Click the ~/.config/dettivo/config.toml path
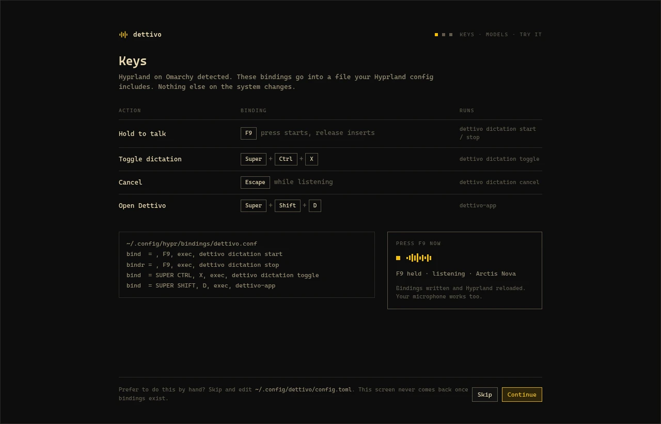This screenshot has width=661, height=424. (x=303, y=390)
